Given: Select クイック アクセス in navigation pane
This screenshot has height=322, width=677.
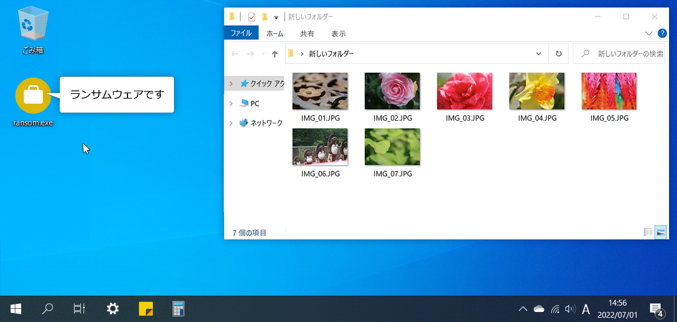Looking at the screenshot, I should [262, 84].
